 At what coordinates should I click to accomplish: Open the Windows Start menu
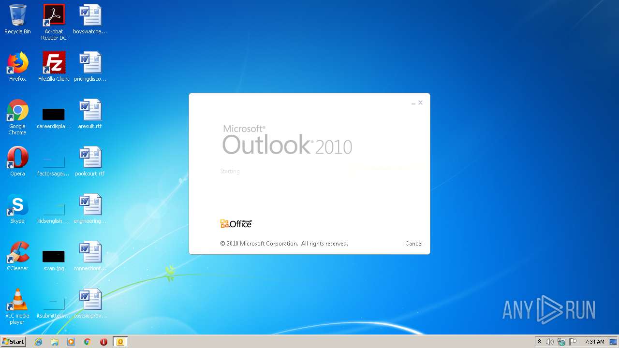coord(14,342)
